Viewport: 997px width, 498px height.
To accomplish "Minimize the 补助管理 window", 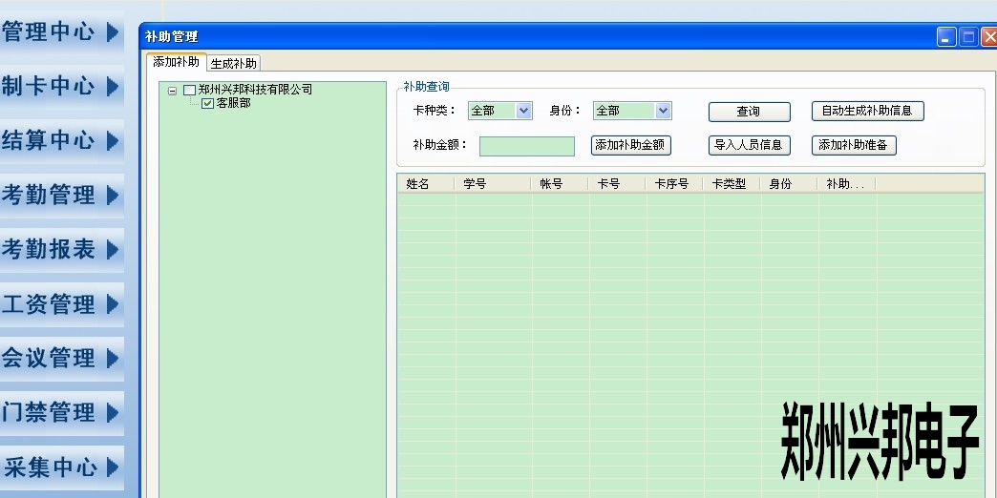I will [946, 37].
